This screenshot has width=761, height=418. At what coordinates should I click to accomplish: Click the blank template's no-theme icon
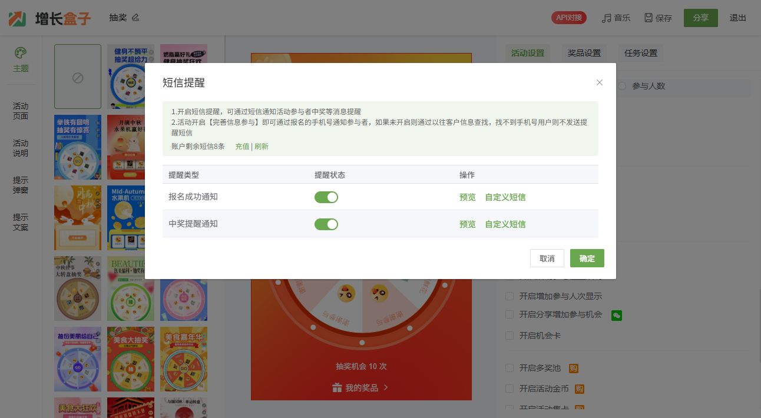(78, 77)
